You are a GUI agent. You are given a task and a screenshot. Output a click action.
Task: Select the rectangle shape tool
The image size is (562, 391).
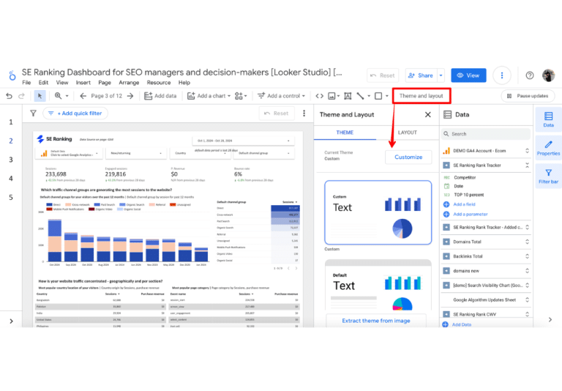pos(378,96)
